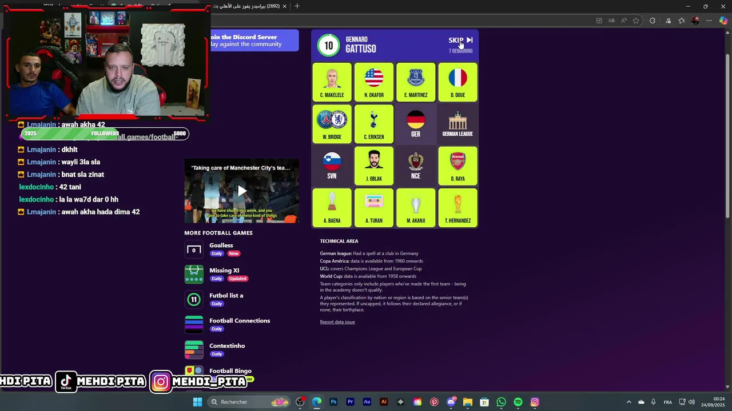
Task: Play the Manchester City video
Action: point(241,191)
